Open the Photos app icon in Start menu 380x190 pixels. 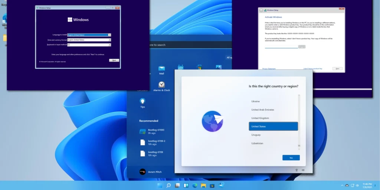tap(219, 67)
